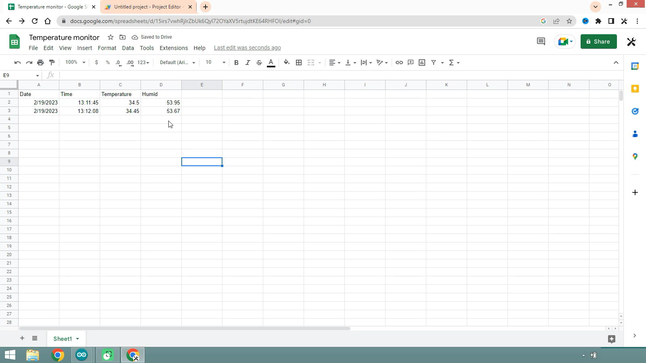The image size is (646, 363).
Task: Open the borders options
Action: (299, 63)
